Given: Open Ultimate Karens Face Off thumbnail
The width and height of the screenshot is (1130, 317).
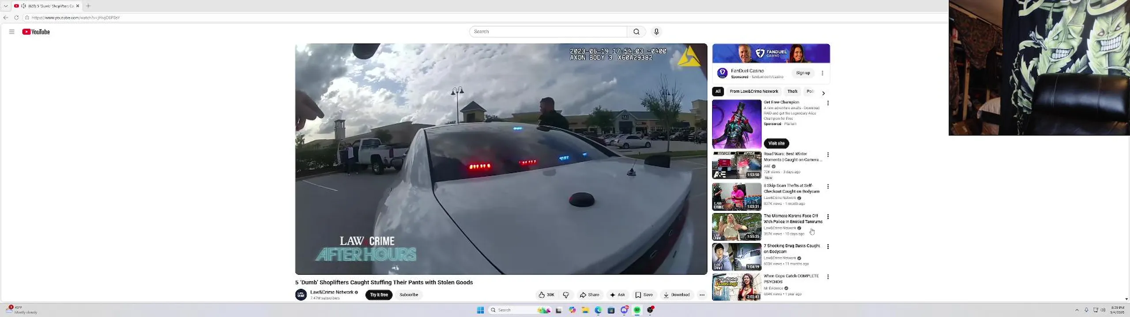Looking at the screenshot, I should click(x=737, y=227).
